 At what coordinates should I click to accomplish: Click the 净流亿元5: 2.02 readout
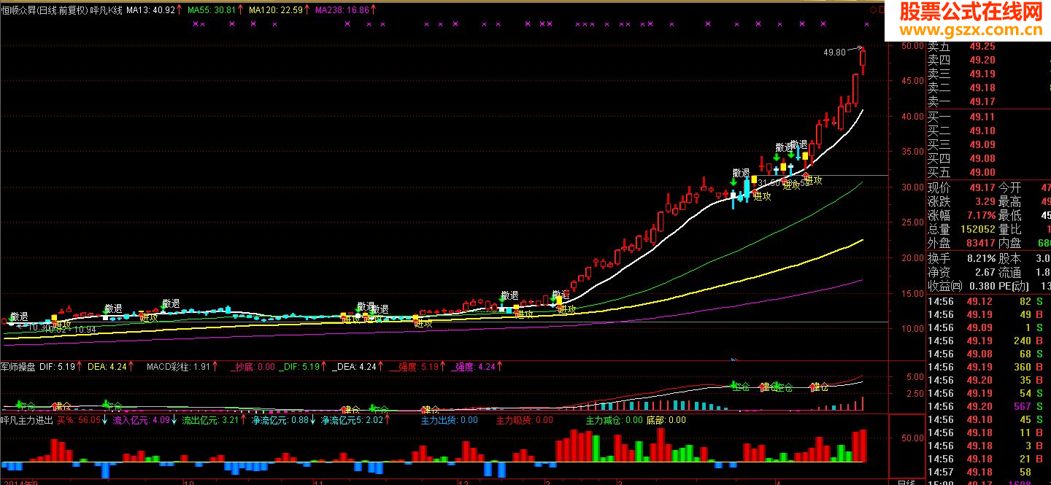(x=352, y=420)
